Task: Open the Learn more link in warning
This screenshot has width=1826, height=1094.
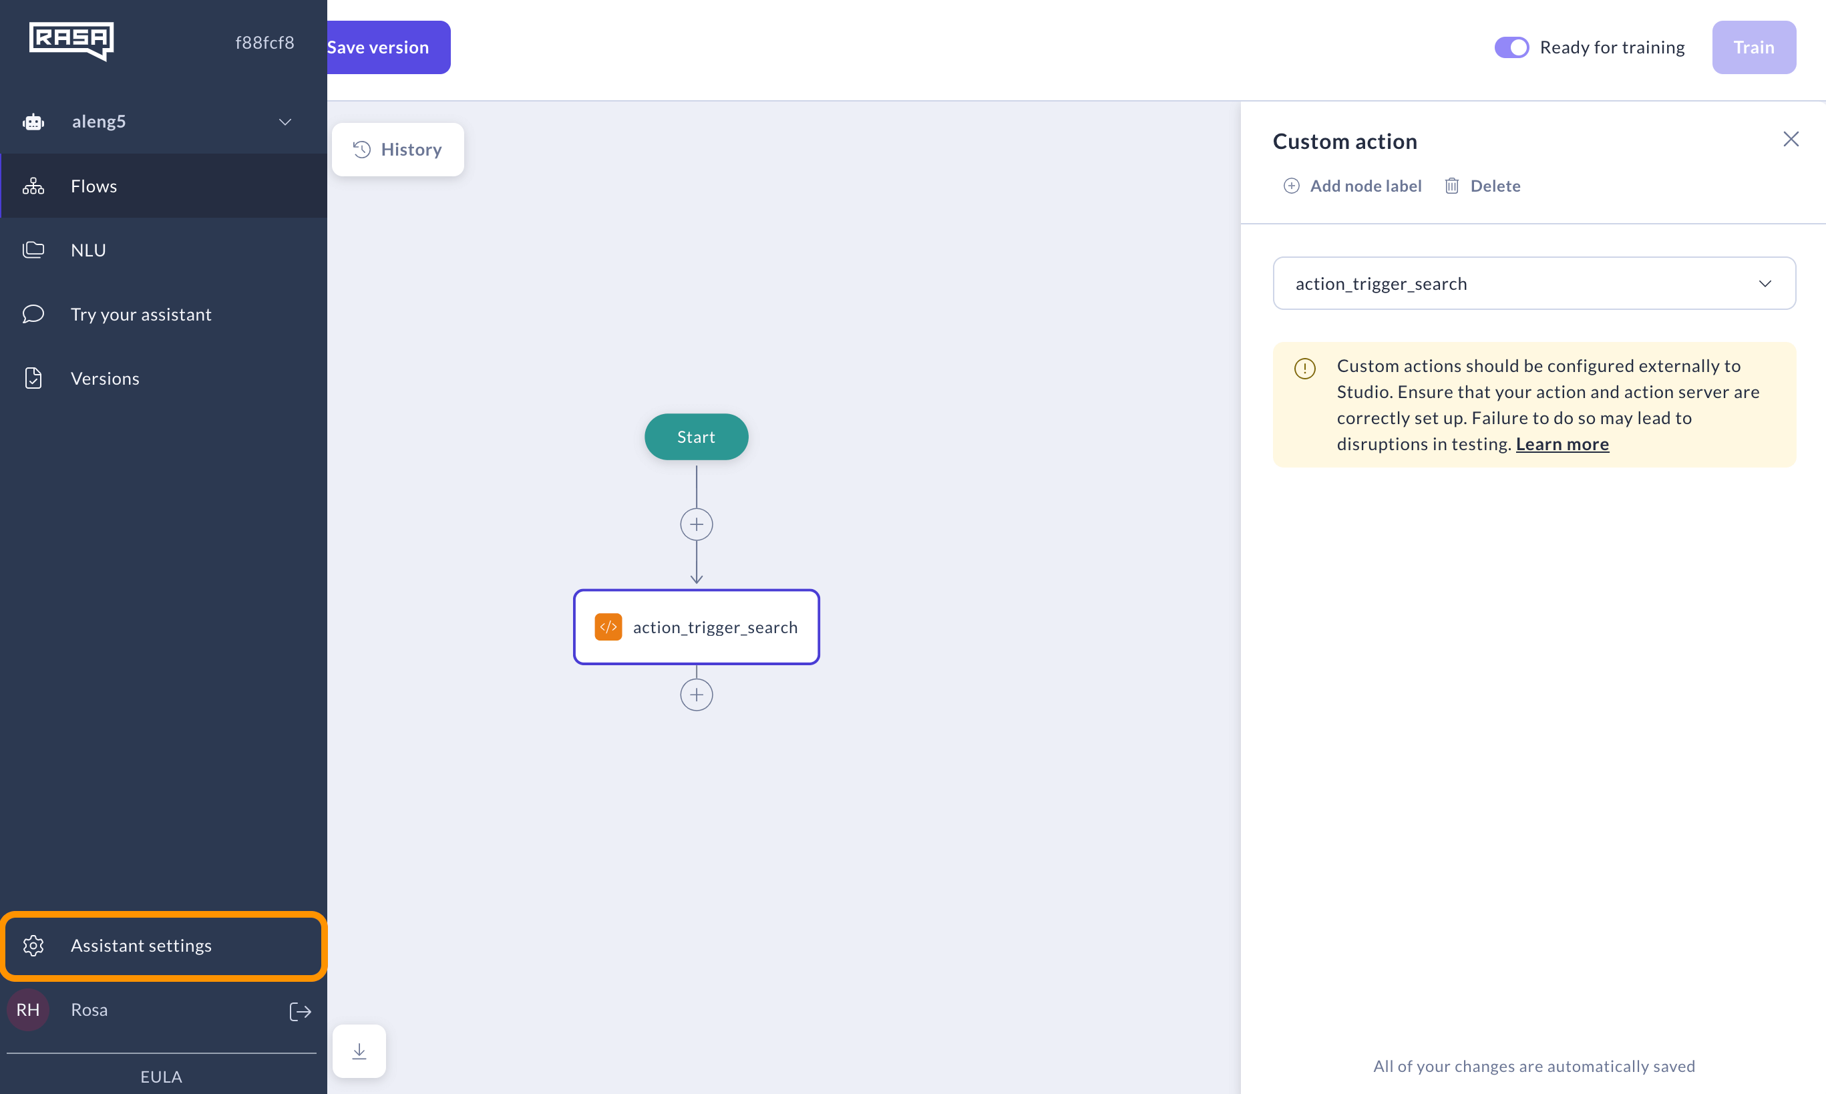Action: tap(1562, 443)
